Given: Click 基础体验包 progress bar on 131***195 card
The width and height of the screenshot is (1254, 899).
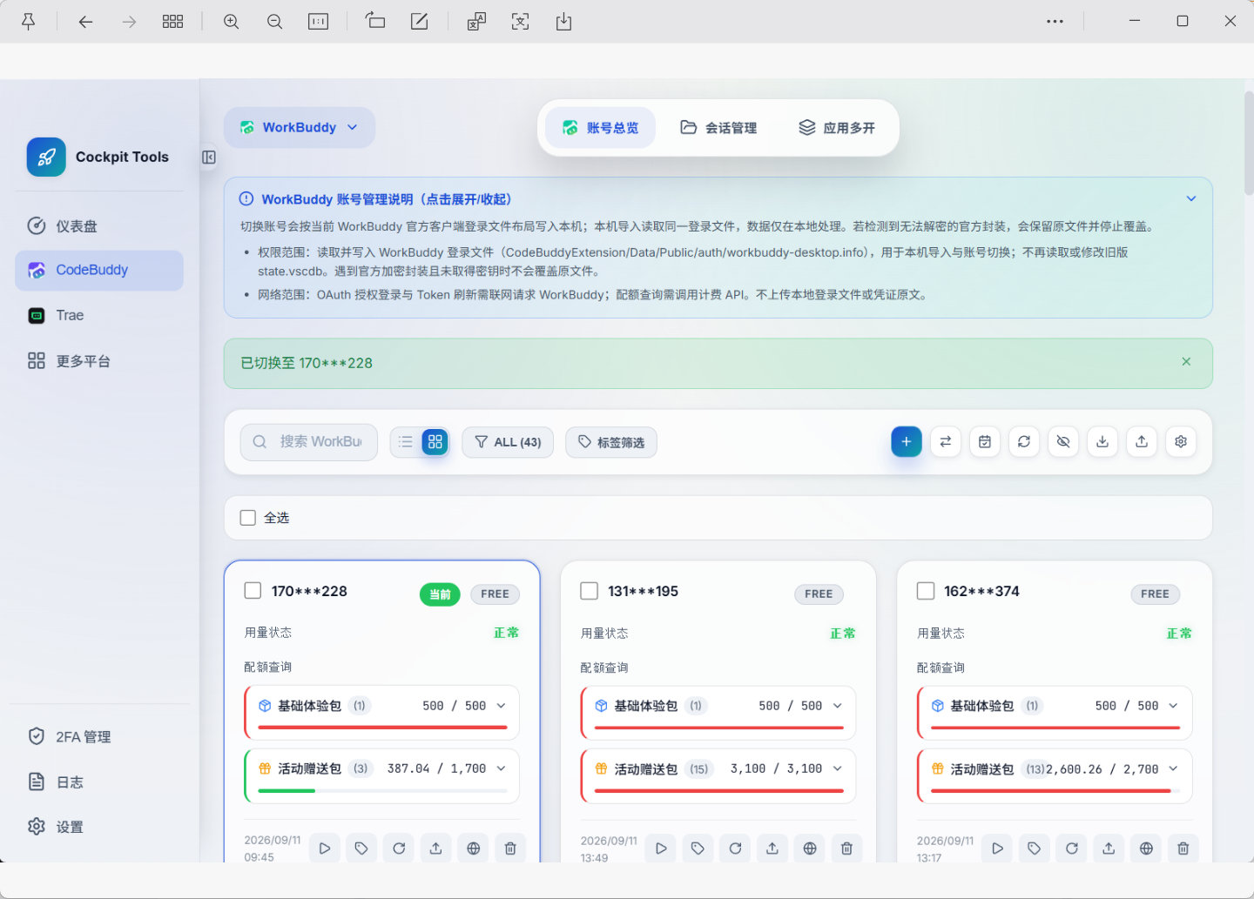Looking at the screenshot, I should click(719, 728).
